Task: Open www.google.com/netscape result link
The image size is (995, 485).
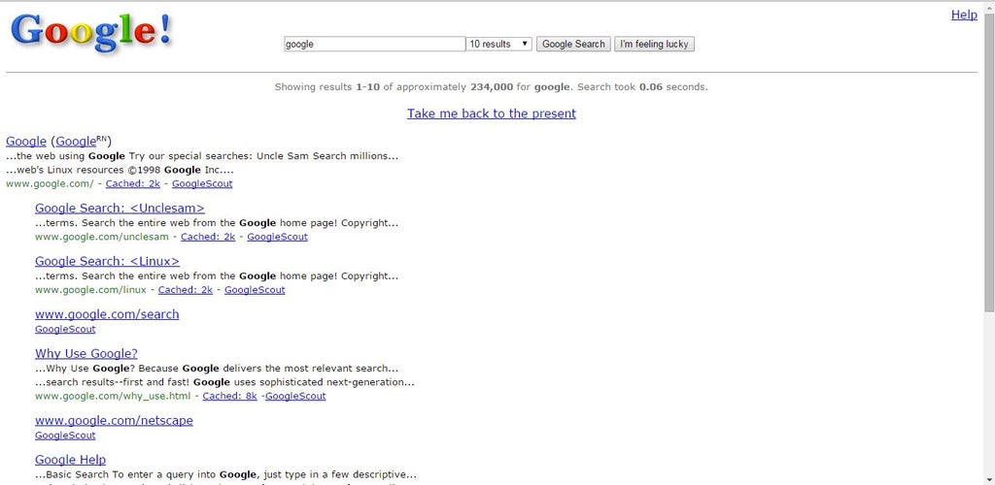Action: (114, 420)
